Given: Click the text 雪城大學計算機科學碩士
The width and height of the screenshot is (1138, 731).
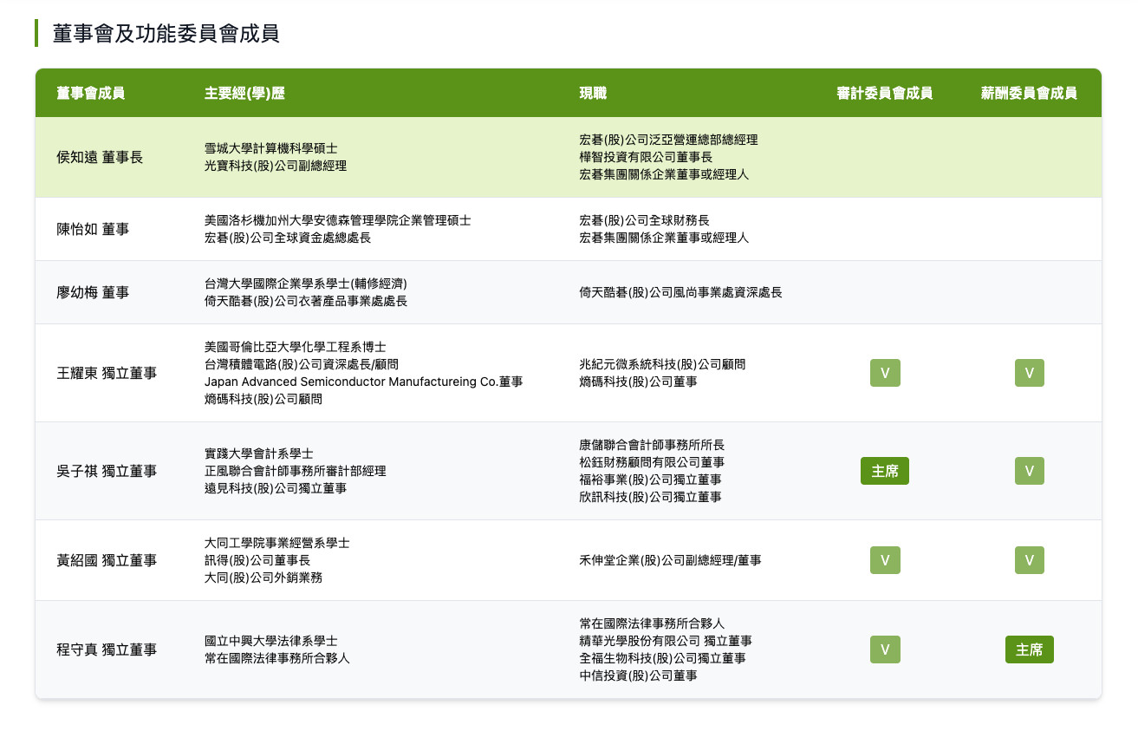Looking at the screenshot, I should (x=271, y=148).
